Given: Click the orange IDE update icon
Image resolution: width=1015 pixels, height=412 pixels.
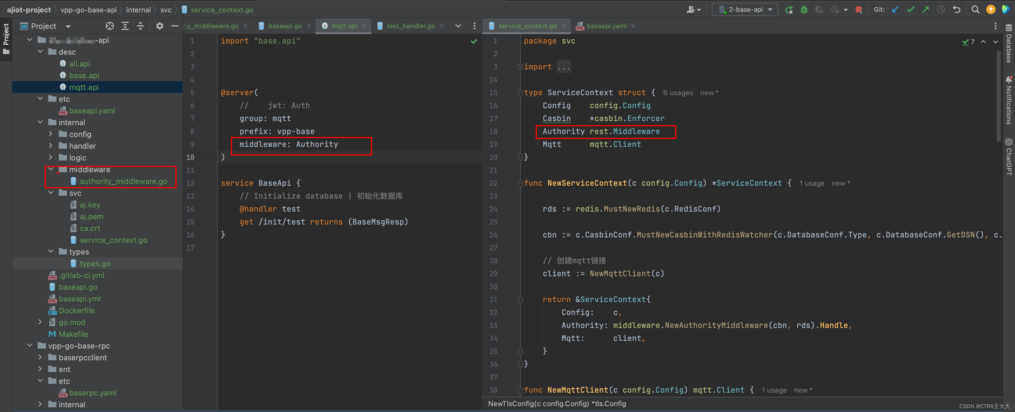Looking at the screenshot, I should pyautogui.click(x=991, y=10).
